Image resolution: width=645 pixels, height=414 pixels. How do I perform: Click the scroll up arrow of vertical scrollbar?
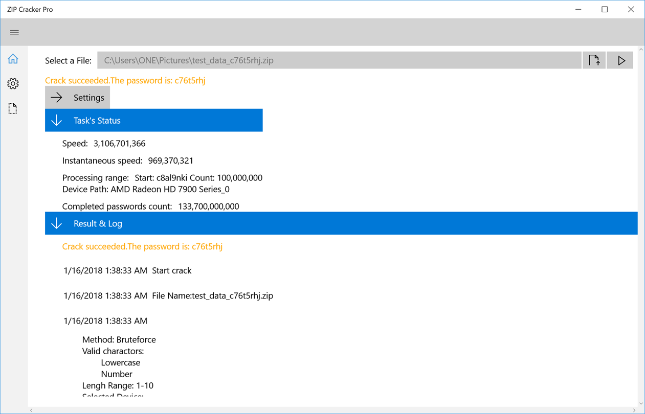(641, 50)
